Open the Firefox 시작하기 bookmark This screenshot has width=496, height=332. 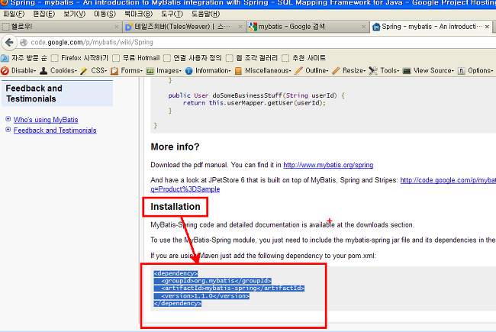click(x=79, y=58)
